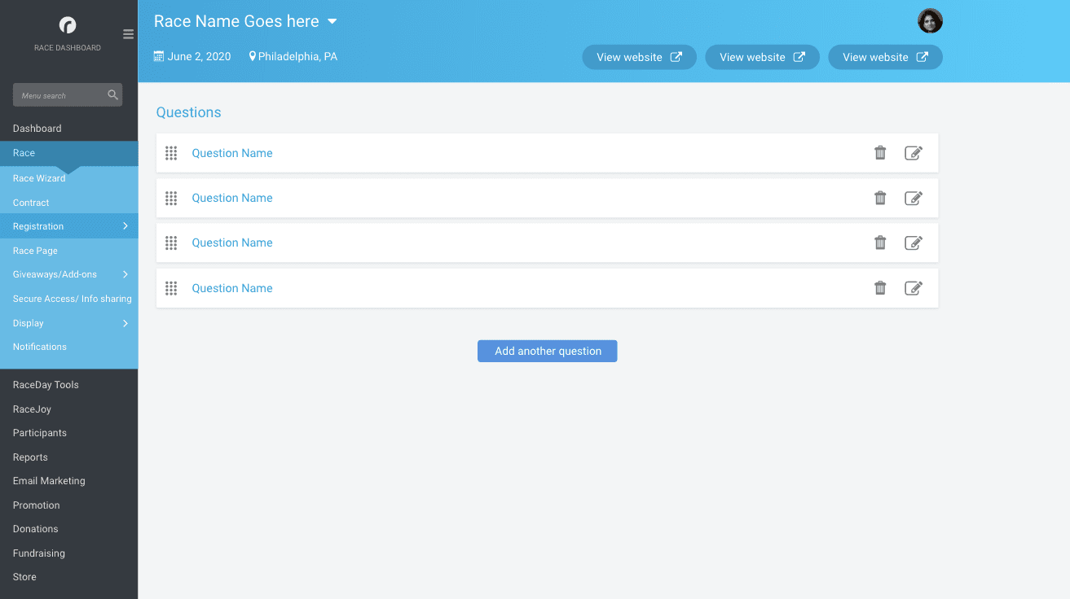This screenshot has width=1070, height=599.
Task: Click the drag handle beside the third question
Action: coord(171,243)
